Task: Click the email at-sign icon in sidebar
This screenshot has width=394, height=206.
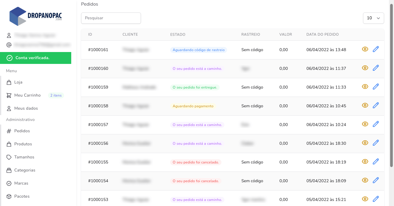Action: pyautogui.click(x=9, y=45)
